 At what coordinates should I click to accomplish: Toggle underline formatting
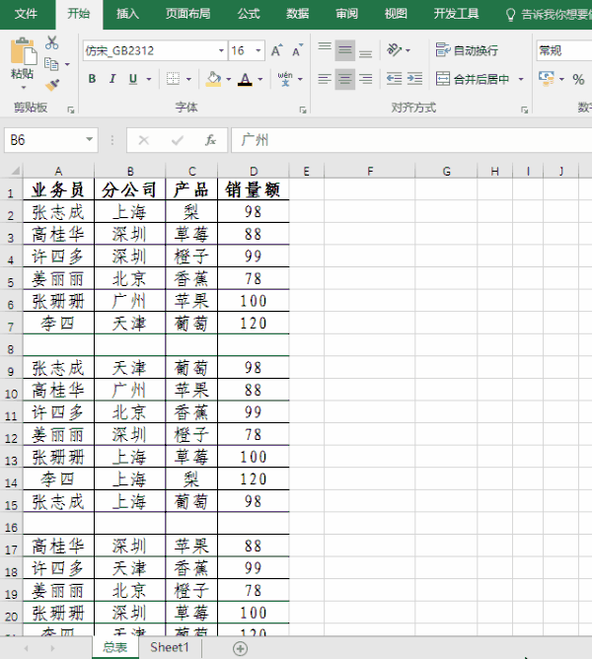click(137, 80)
